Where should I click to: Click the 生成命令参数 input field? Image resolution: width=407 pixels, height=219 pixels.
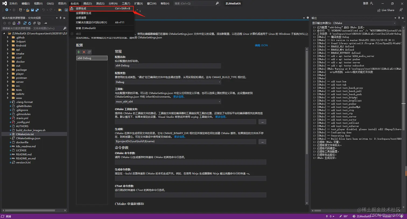190,178
